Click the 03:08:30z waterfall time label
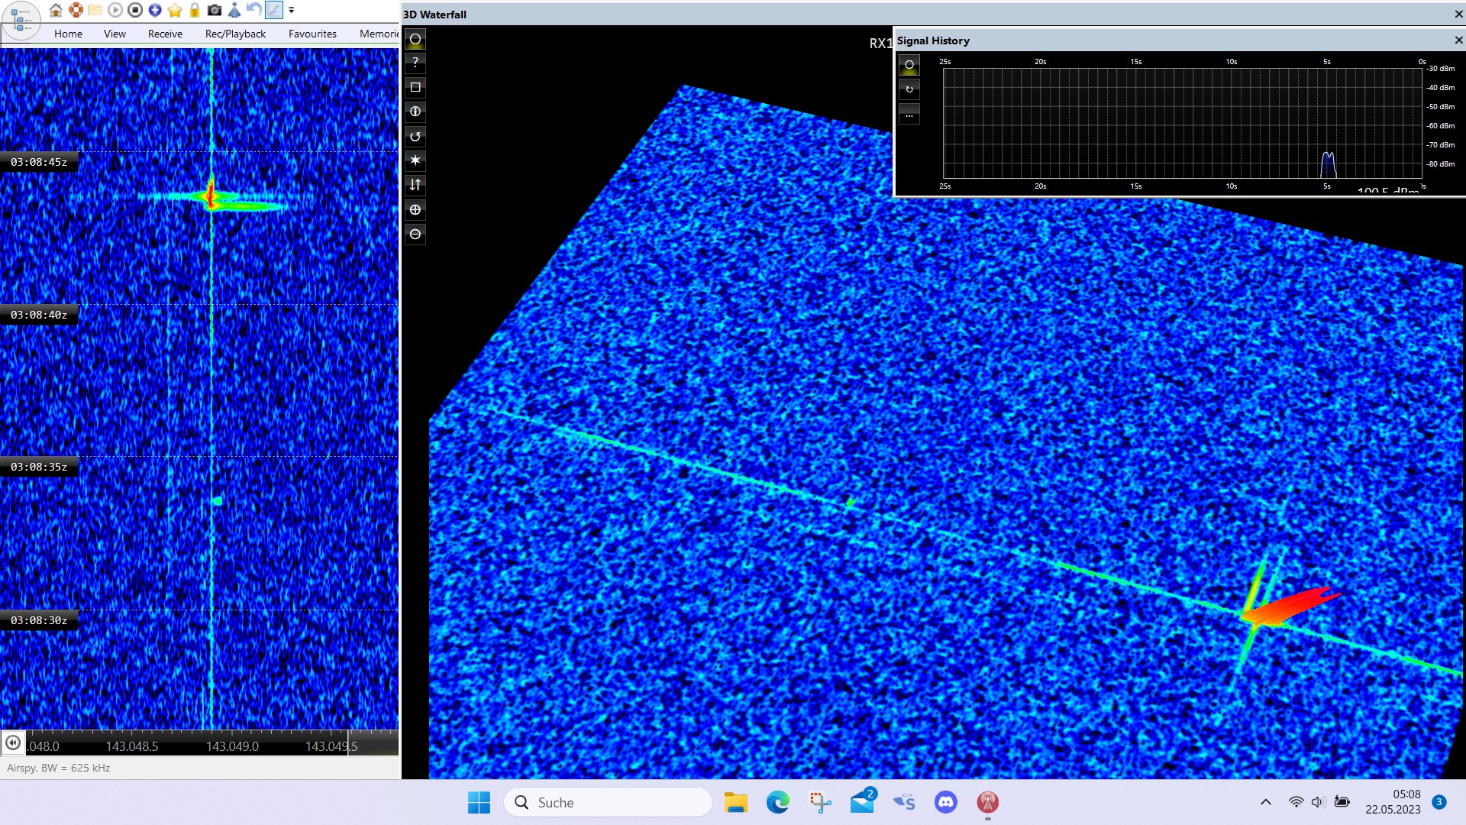 pos(39,620)
